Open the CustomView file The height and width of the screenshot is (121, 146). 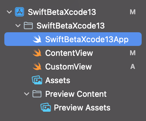click(68, 67)
